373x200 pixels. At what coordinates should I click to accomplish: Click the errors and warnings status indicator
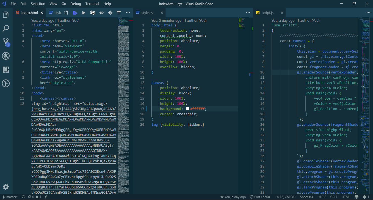pyautogui.click(x=35, y=197)
